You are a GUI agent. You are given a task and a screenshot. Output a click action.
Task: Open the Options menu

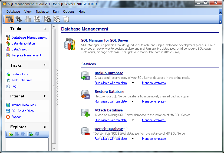click(69, 12)
